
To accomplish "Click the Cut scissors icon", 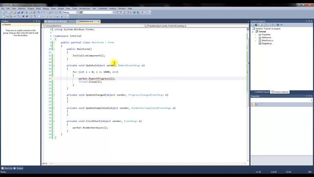I will pyautogui.click(x=26, y=12).
